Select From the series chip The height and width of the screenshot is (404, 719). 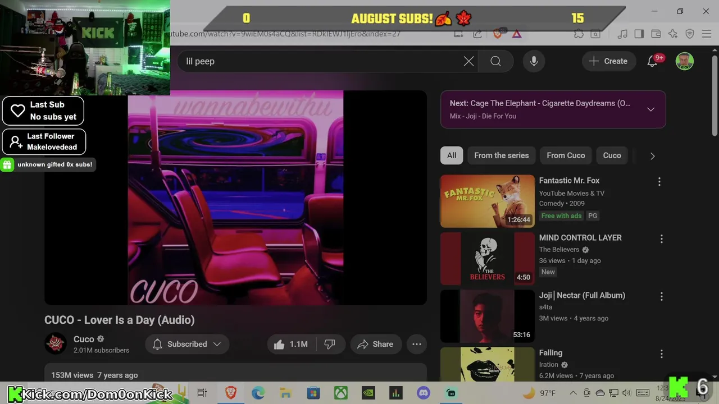(502, 155)
